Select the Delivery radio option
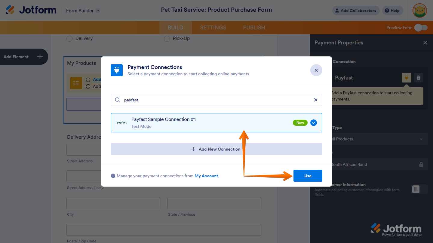Screen dimensions: 433x243 pyautogui.click(x=69, y=39)
